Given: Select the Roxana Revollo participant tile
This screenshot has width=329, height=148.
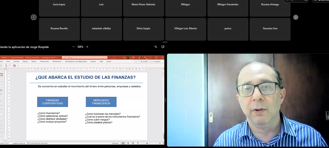Looking at the screenshot, I should [59, 29].
